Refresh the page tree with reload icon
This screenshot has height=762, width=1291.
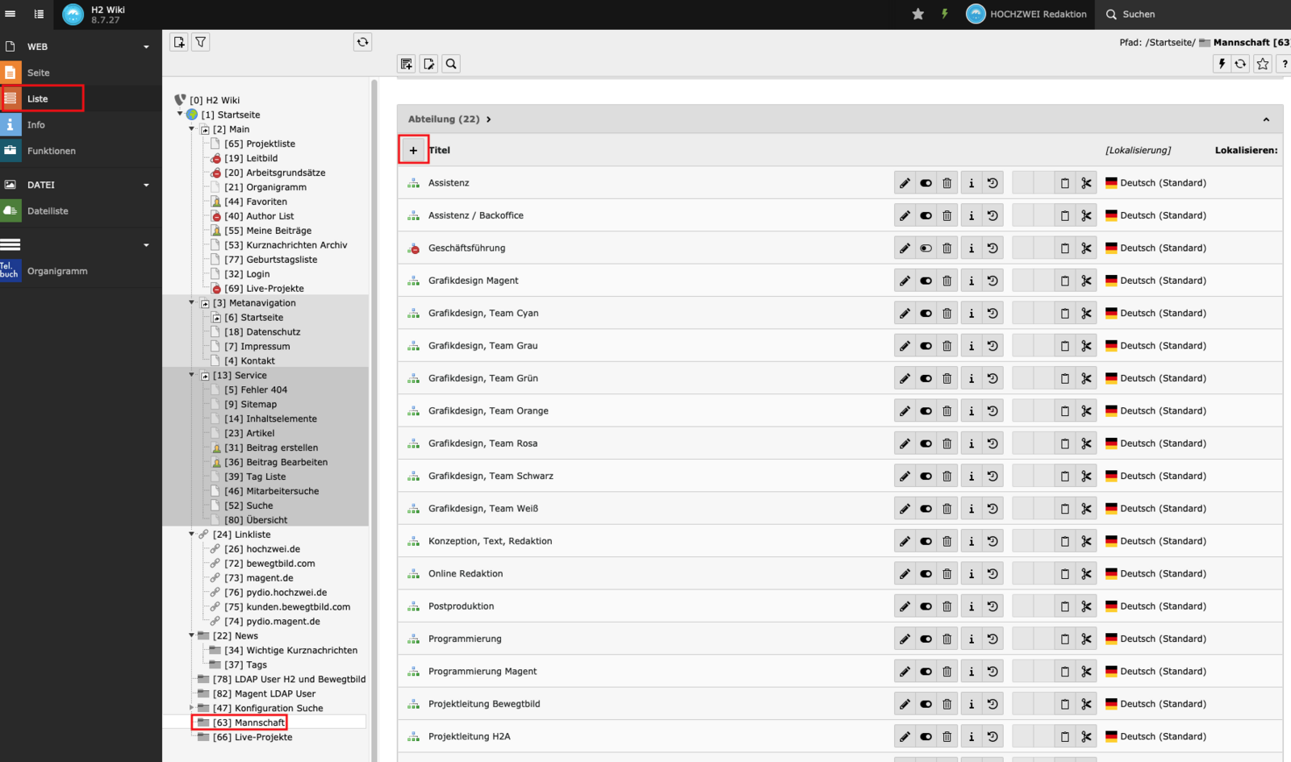pyautogui.click(x=362, y=42)
